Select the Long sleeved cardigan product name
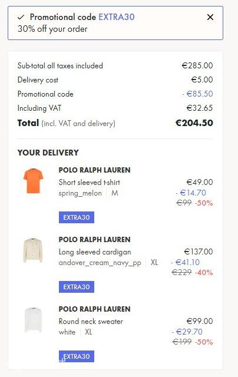The image size is (238, 377). (95, 252)
